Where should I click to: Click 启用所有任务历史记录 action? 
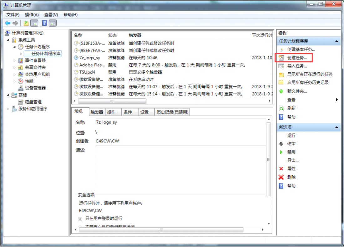pos(308,83)
